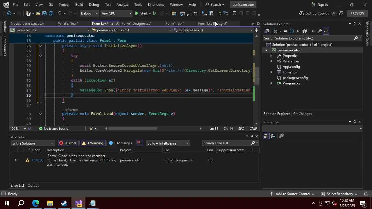The height and width of the screenshot is (209, 372).
Task: Open the Debug menu
Action: pos(94,5)
